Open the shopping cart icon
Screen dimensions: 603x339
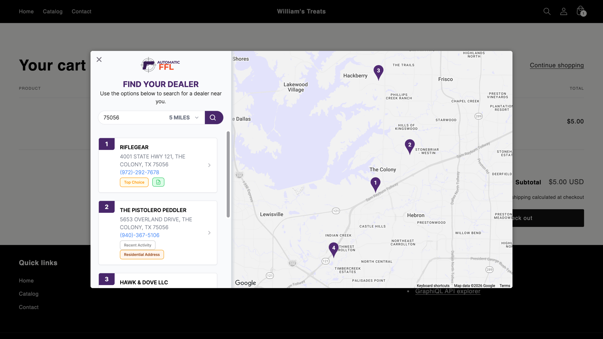[x=581, y=11]
